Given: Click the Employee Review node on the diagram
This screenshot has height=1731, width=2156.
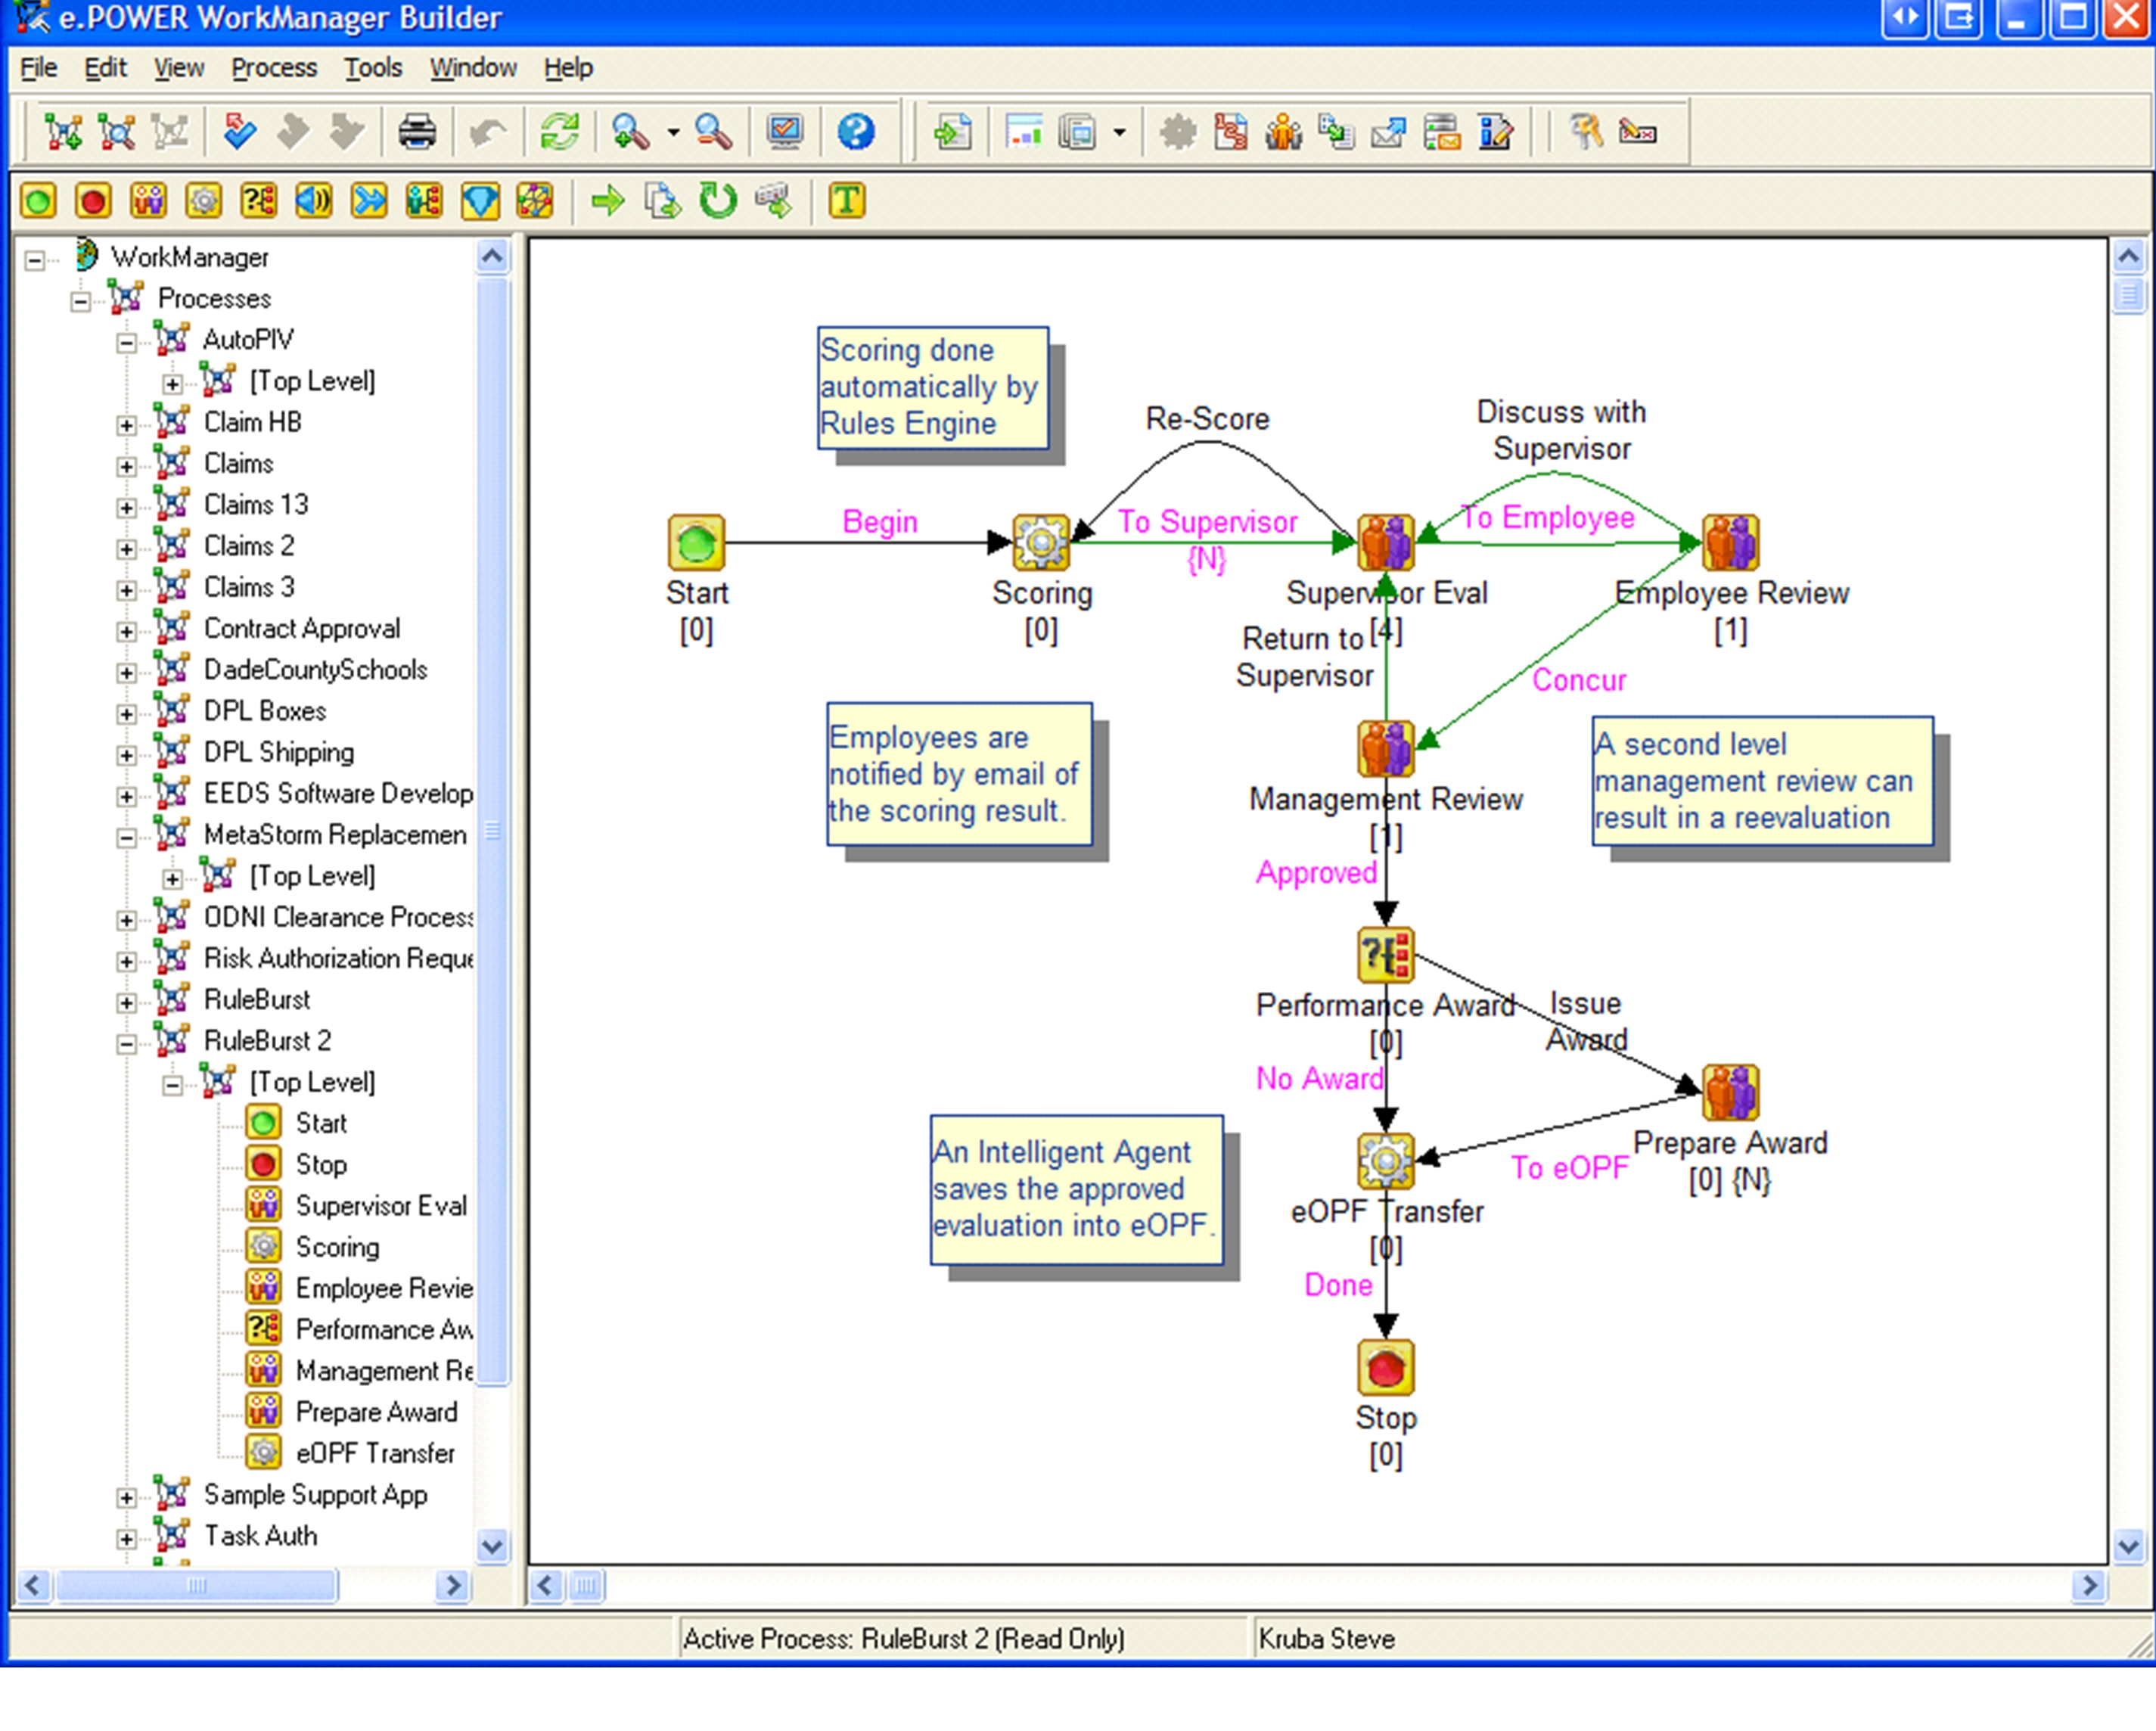Looking at the screenshot, I should [x=1730, y=543].
